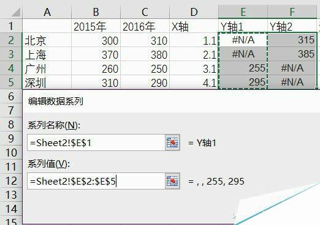Click the X轴 header cell
The image size is (320, 225).
[x=194, y=26]
